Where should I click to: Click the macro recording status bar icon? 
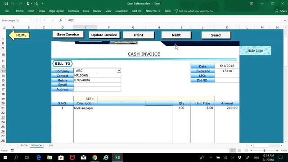pyautogui.click(x=12, y=150)
